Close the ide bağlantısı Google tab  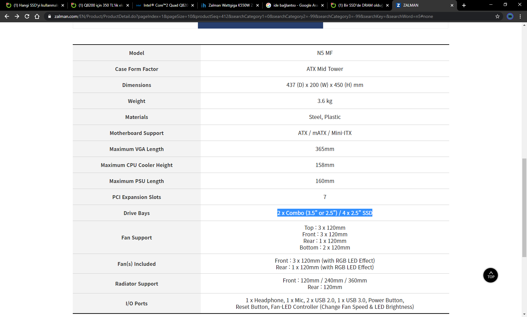click(322, 5)
